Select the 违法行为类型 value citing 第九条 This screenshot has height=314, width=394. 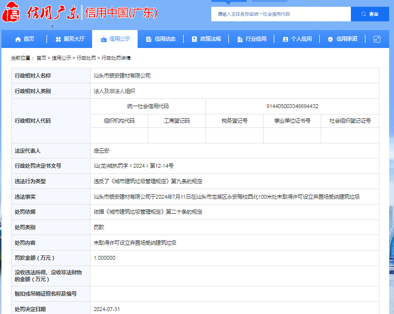(148, 181)
